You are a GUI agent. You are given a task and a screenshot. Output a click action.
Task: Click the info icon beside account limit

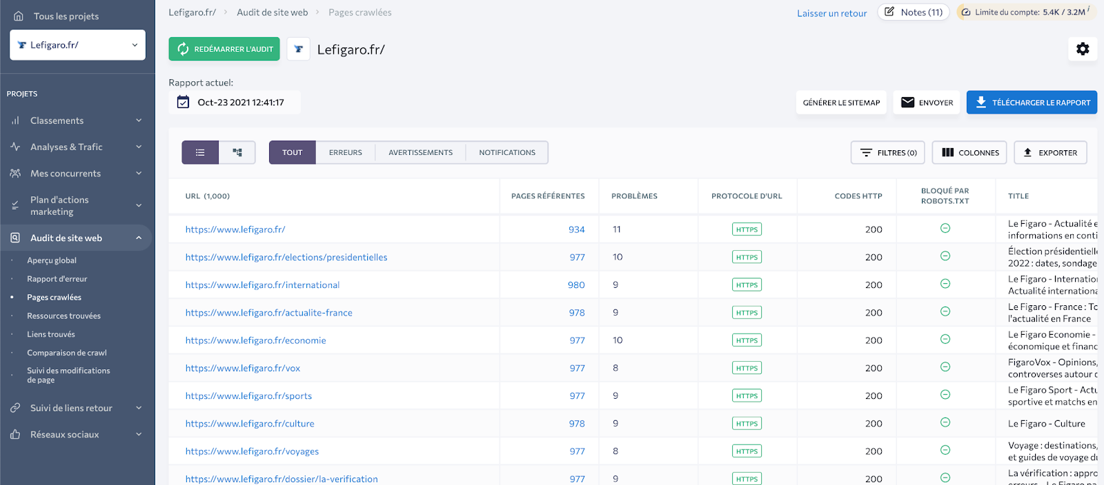(x=1089, y=10)
